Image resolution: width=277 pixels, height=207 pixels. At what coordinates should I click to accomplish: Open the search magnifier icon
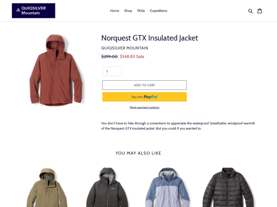coord(250,11)
